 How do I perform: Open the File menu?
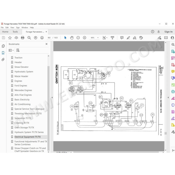[x=2, y=27]
